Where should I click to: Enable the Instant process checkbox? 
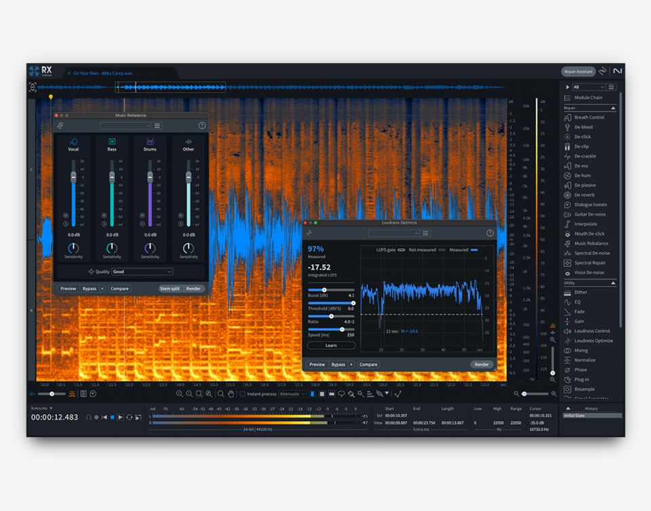[242, 394]
